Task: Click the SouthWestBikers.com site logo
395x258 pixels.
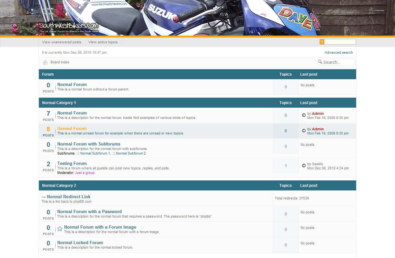Action: pyautogui.click(x=69, y=26)
